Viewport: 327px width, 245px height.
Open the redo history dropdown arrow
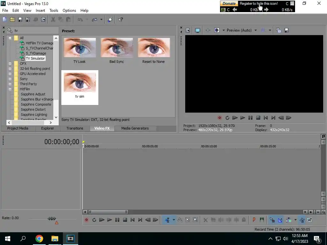point(101,19)
